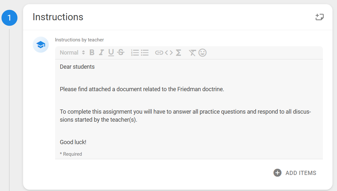337x191 pixels.
Task: Place cursor after 'Dear students' text
Action: point(95,67)
